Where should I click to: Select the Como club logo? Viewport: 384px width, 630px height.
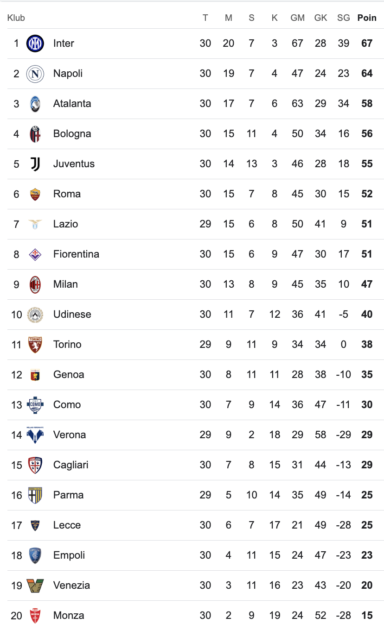(x=35, y=405)
